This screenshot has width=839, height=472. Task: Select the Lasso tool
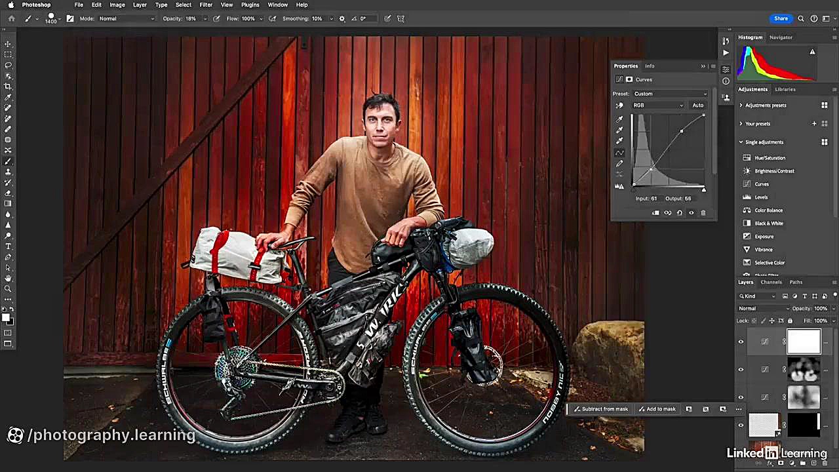(x=8, y=66)
